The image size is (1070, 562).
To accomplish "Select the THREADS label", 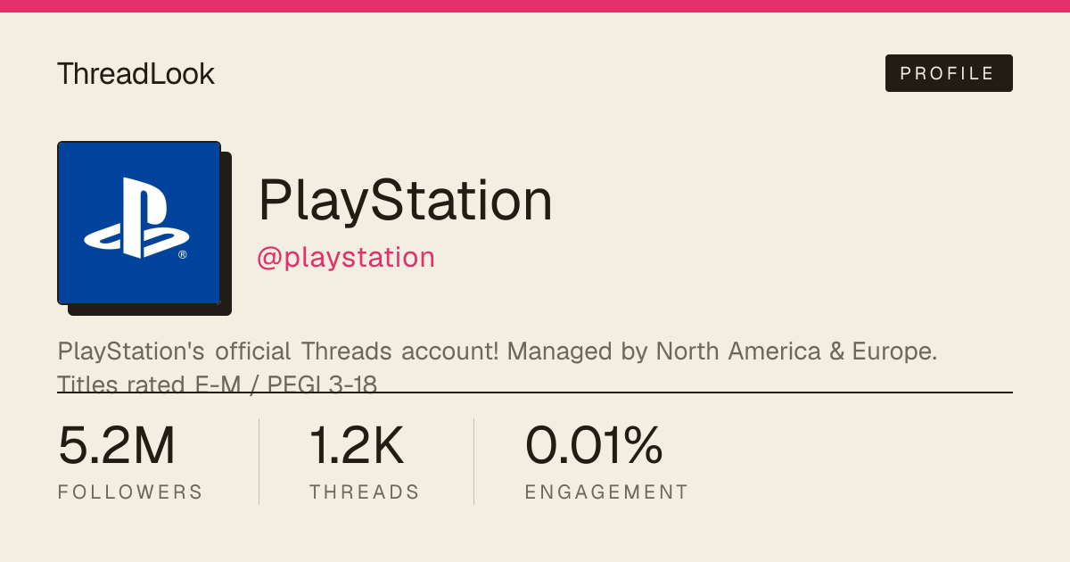I will 365,492.
